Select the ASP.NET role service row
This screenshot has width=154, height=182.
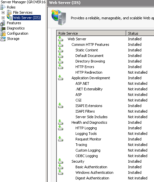(x=105, y=83)
